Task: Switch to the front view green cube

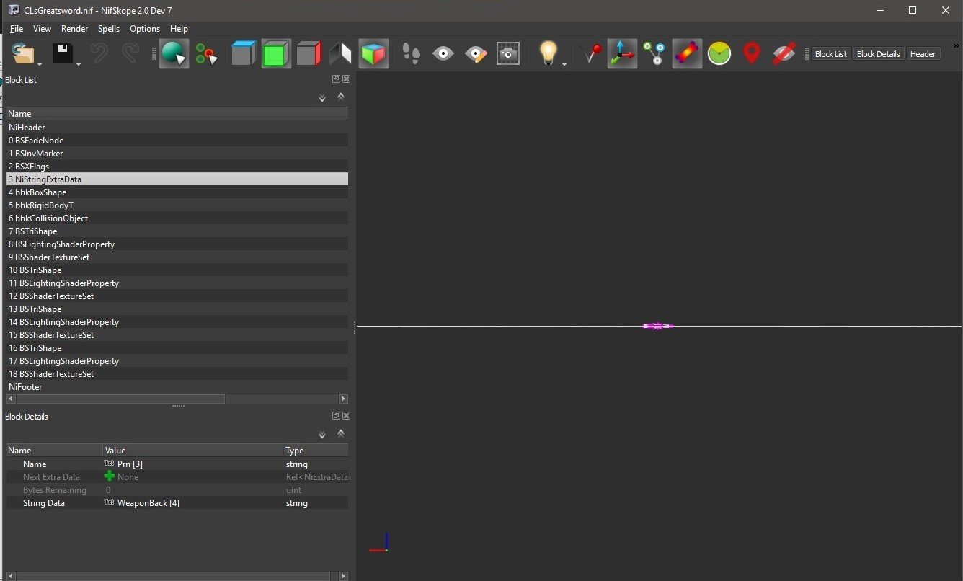Action: point(276,54)
